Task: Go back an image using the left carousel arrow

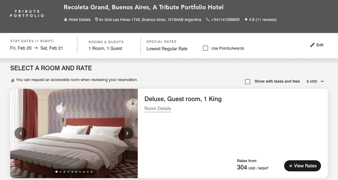Action: (20, 133)
